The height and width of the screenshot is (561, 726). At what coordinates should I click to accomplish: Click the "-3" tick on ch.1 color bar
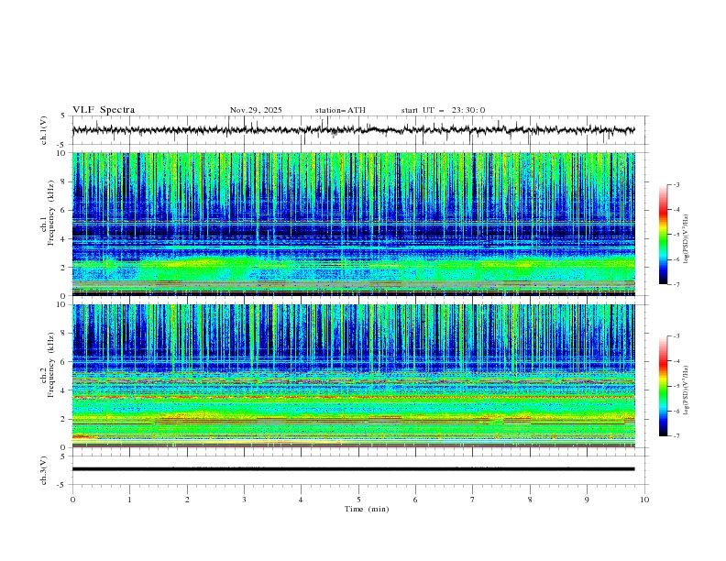[676, 184]
